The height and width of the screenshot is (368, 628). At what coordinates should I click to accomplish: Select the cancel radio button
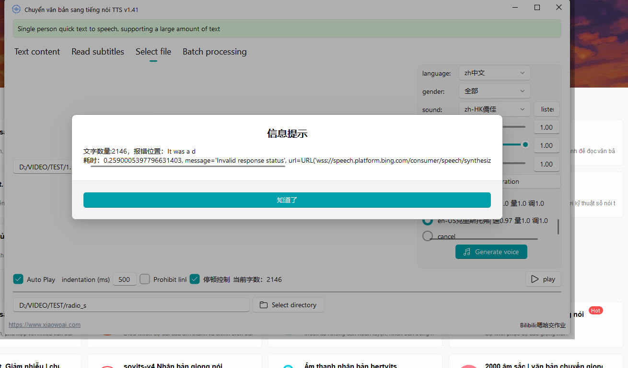[428, 236]
